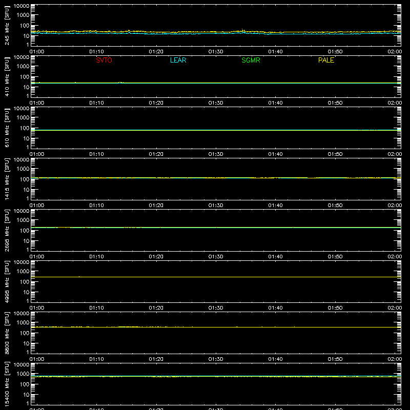Image resolution: width=410 pixels, height=410 pixels.
Task: Select the 8800 MHz [SFU] axis title
Action: click(7, 333)
